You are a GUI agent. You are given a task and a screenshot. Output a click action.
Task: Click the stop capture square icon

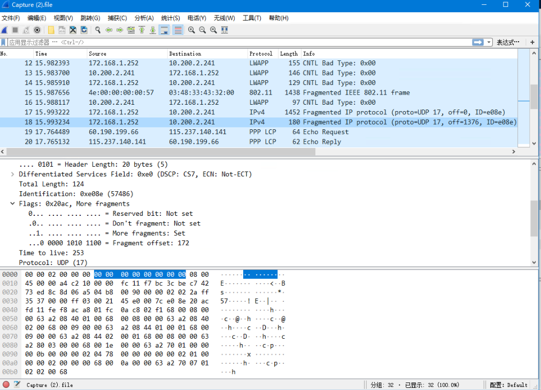[15, 30]
